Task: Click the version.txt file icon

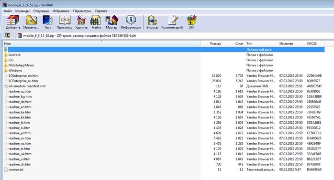Action: (6, 169)
